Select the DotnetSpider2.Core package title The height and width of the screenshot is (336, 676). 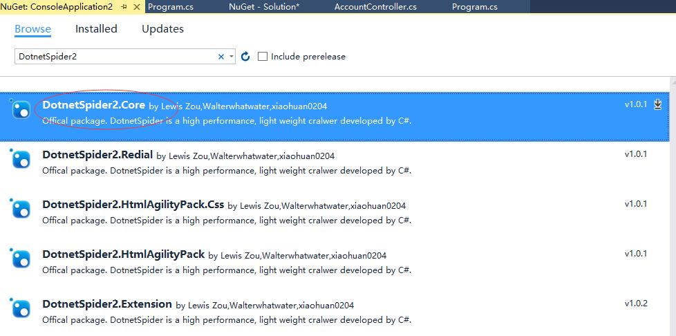[93, 105]
